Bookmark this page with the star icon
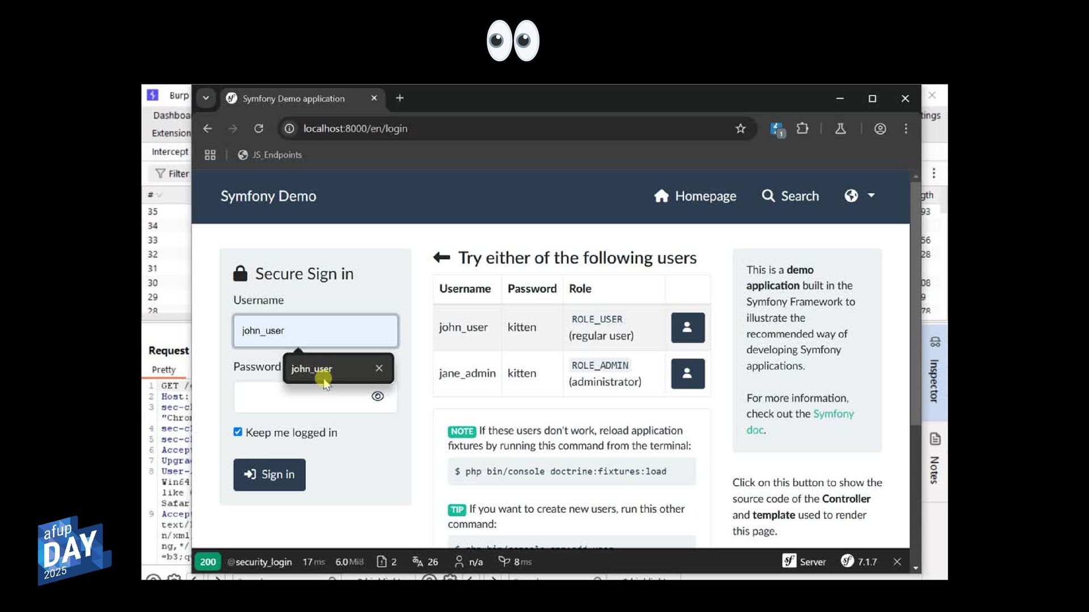 click(x=740, y=129)
